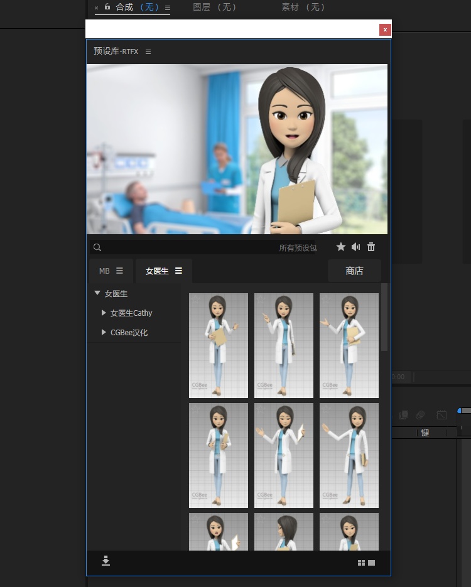The height and width of the screenshot is (587, 471).
Task: Select the 女医生 tree item
Action: point(116,294)
